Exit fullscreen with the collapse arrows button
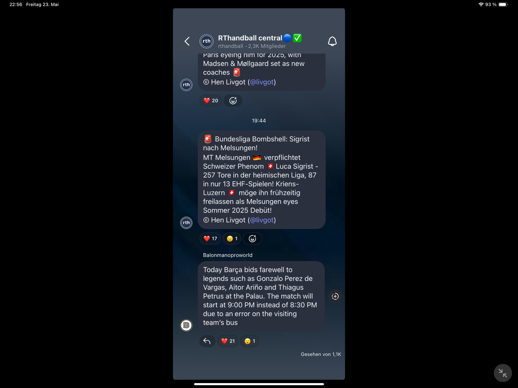This screenshot has width=518, height=388. 503,373
